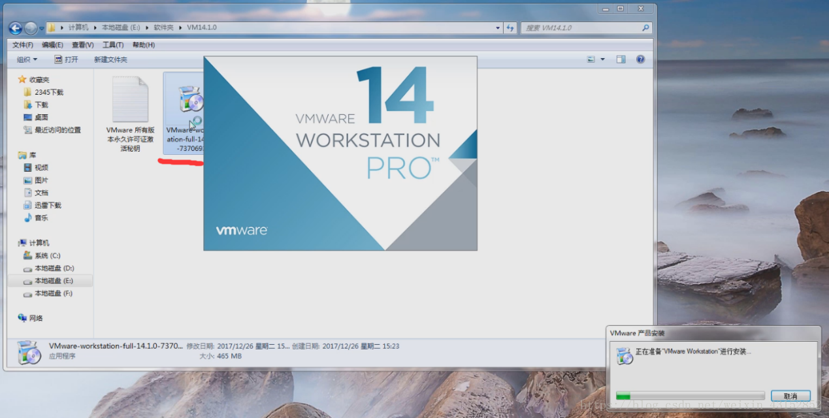Click 本地磁盘 (E:) in address breadcrumb

pos(122,28)
